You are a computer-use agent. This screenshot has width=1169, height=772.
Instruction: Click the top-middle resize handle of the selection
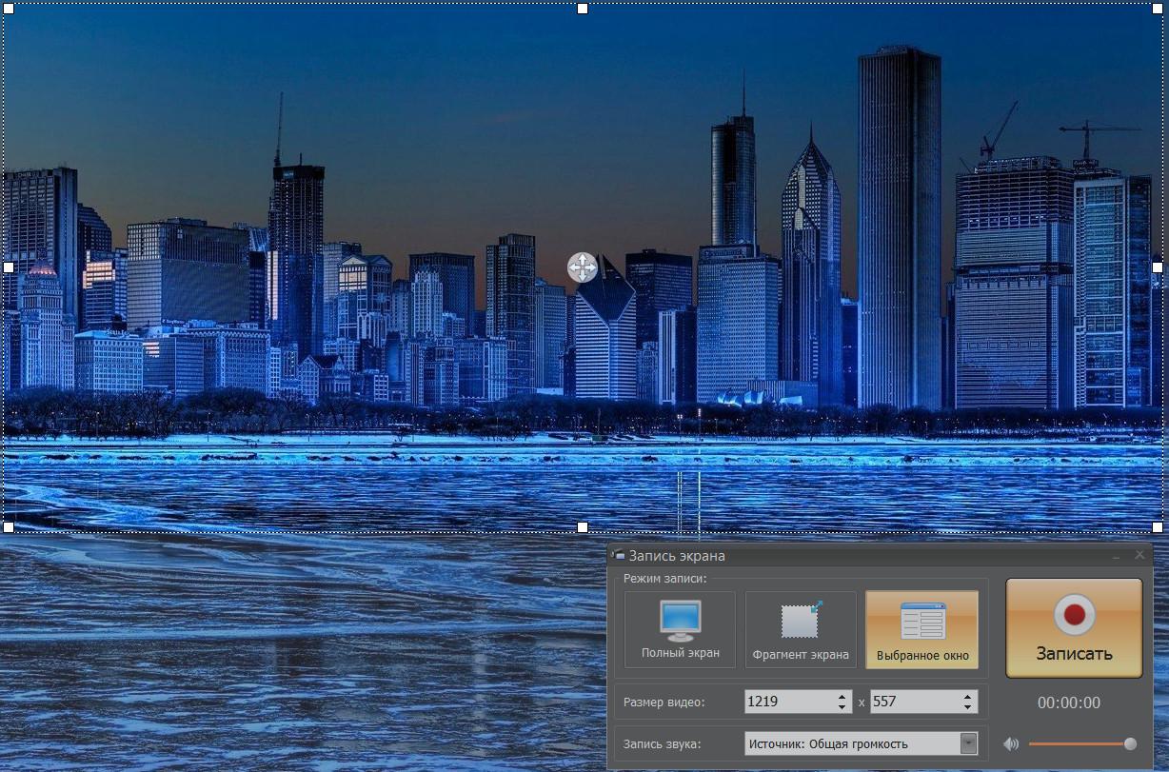pyautogui.click(x=583, y=9)
